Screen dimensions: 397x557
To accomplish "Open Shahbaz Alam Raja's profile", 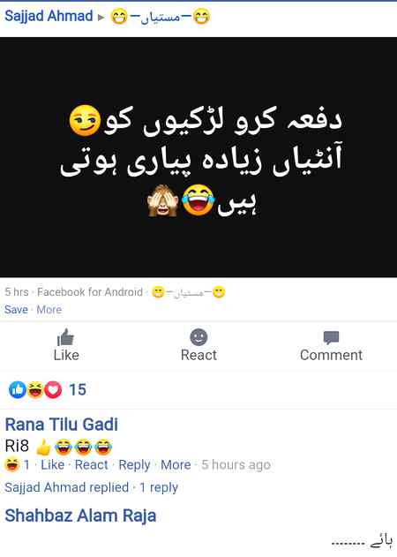I will click(x=80, y=516).
